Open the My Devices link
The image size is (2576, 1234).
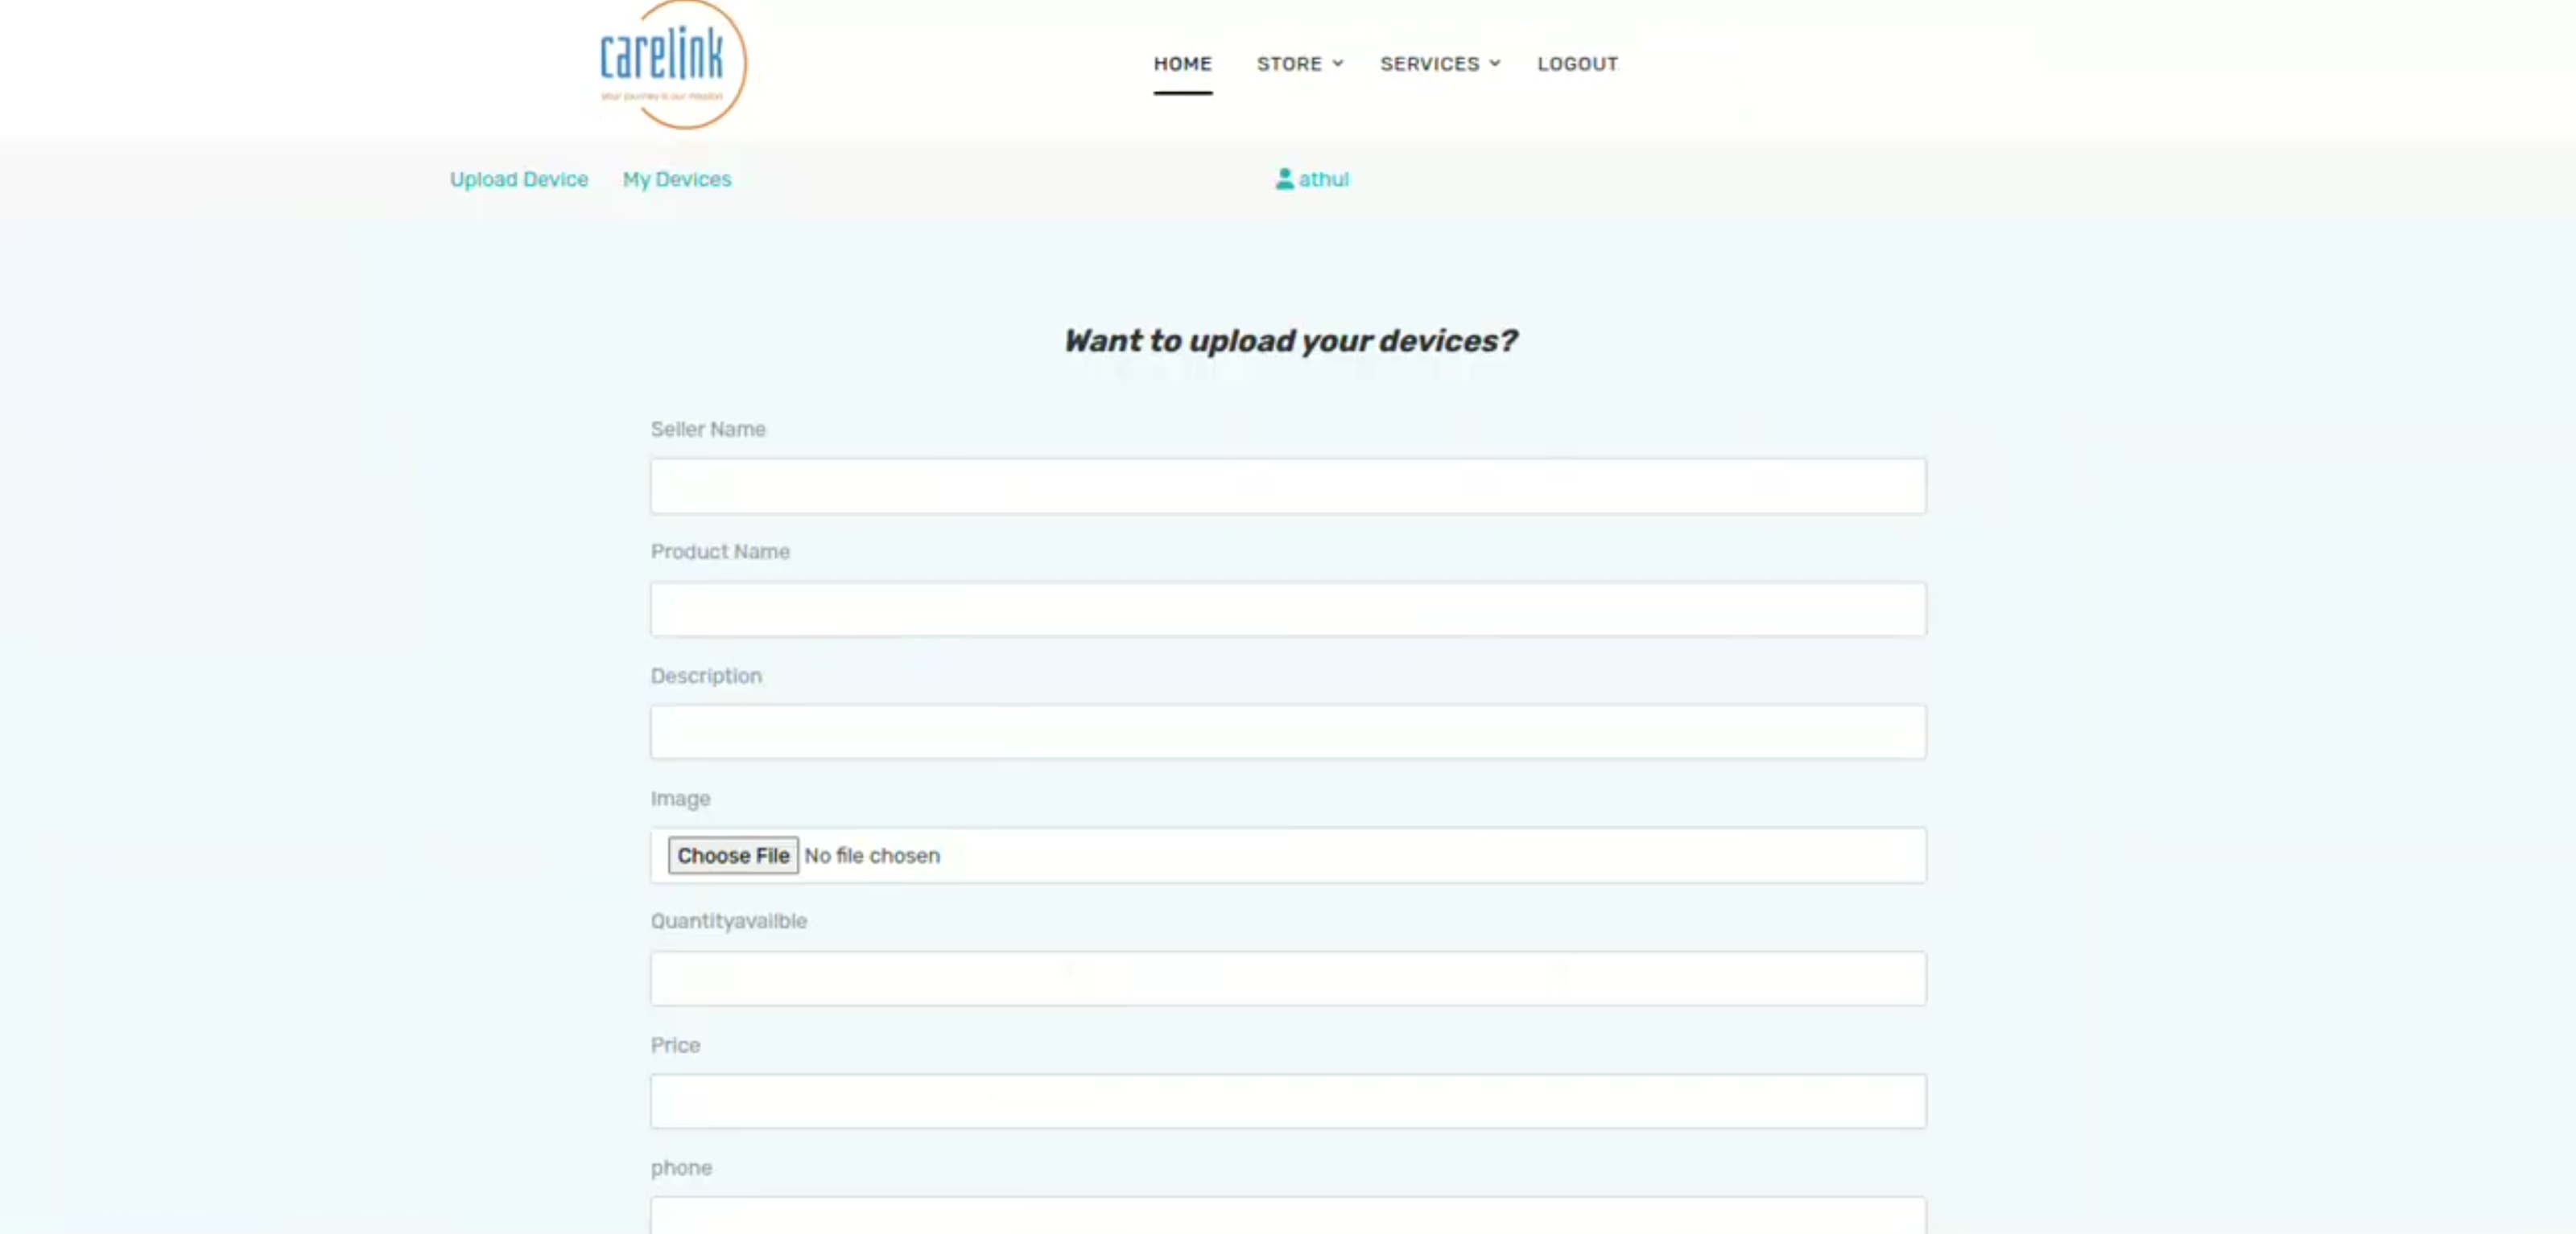tap(677, 179)
